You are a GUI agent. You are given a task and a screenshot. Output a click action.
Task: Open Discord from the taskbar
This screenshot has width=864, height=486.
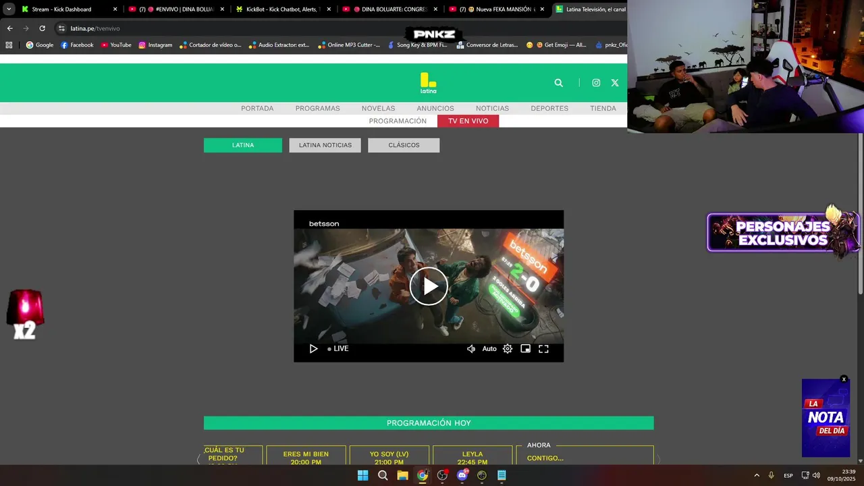[462, 475]
